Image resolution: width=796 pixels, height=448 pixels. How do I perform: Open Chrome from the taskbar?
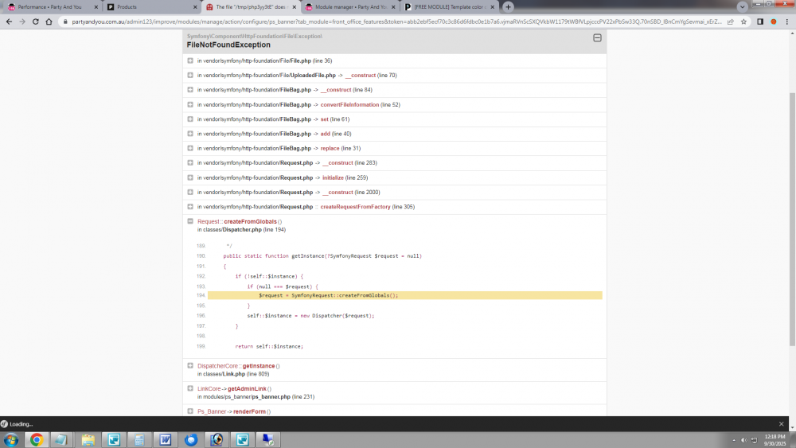point(36,440)
